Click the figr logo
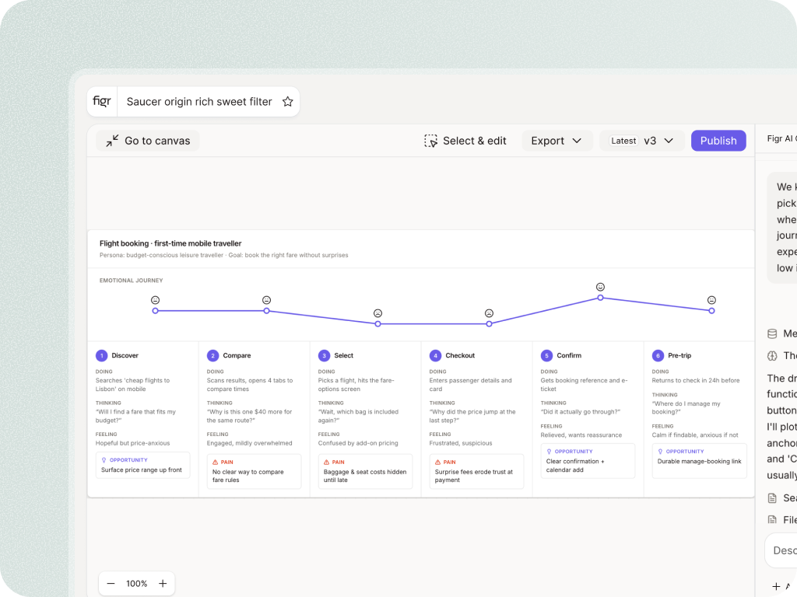This screenshot has height=597, width=797. [102, 101]
